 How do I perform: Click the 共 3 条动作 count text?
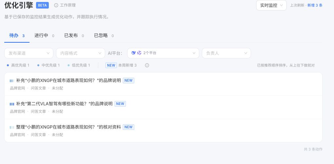click(313, 149)
